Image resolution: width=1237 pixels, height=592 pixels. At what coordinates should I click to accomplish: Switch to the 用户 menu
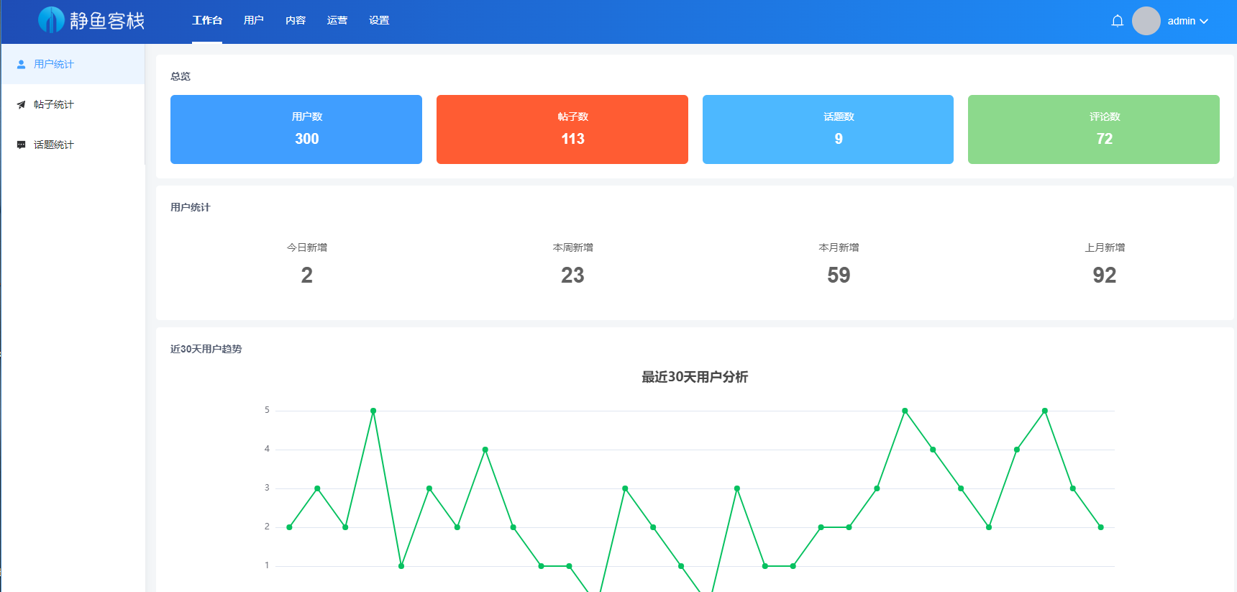(x=253, y=20)
